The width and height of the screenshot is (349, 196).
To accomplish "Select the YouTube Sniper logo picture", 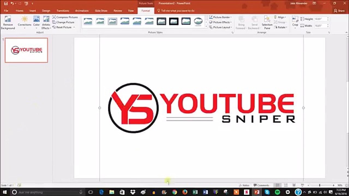I will tap(201, 108).
